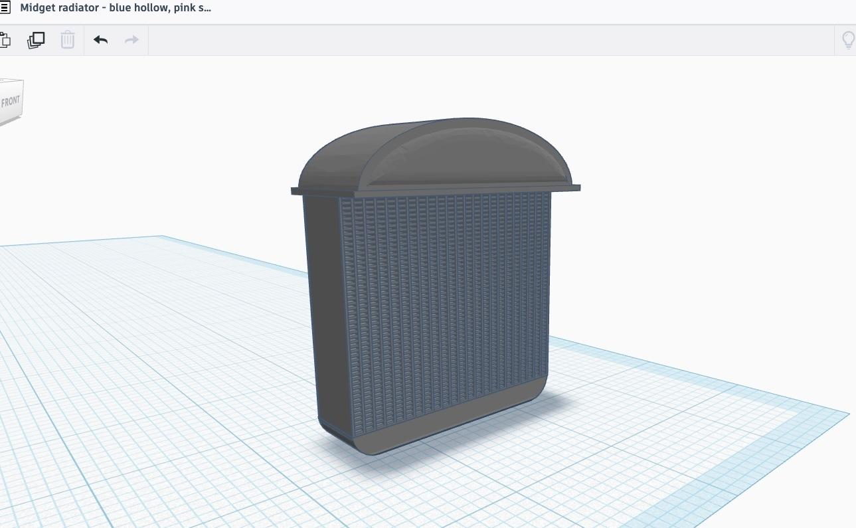Click the Redo arrow
Viewport: 856px width, 528px height.
pos(131,40)
